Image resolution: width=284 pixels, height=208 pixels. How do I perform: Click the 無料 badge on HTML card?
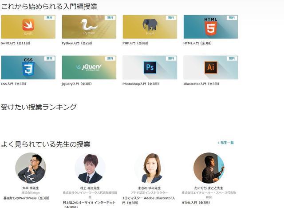click(232, 18)
